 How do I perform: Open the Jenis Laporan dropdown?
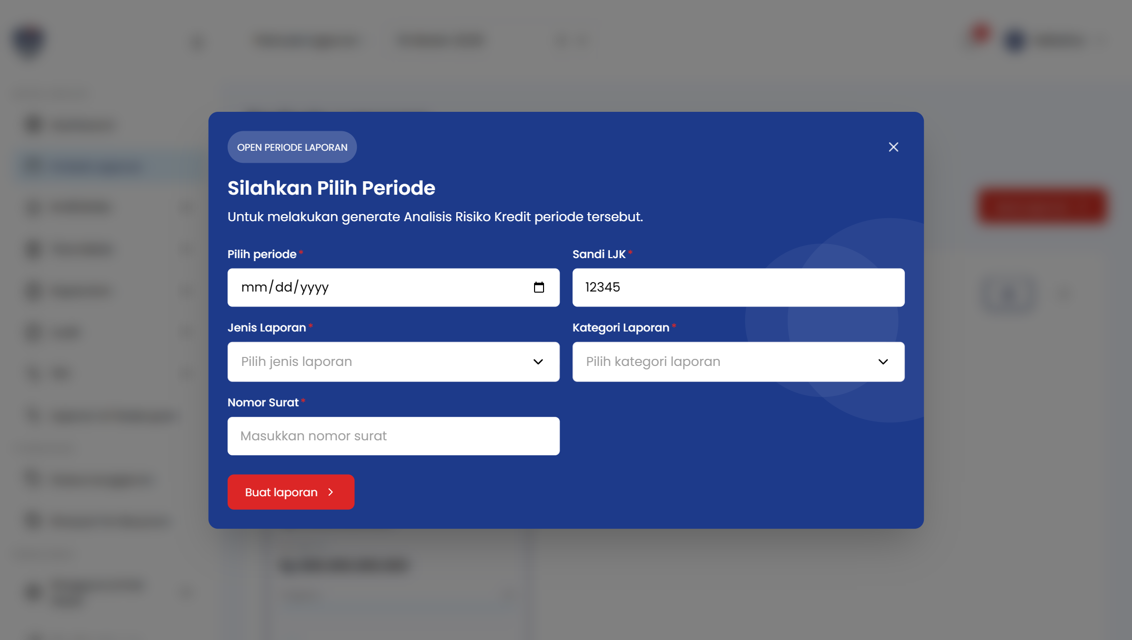(393, 361)
